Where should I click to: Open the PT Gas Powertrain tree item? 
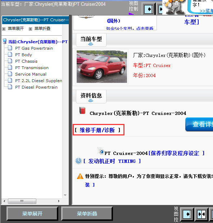click(x=34, y=48)
